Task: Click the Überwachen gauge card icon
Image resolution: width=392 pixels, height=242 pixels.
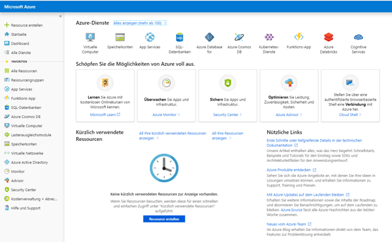Action: tap(166, 83)
